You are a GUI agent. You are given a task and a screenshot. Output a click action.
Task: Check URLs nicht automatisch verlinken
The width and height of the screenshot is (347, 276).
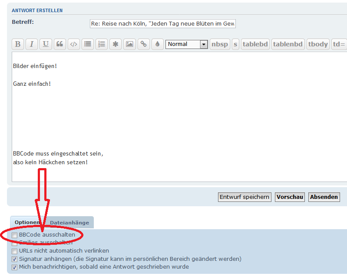15,251
